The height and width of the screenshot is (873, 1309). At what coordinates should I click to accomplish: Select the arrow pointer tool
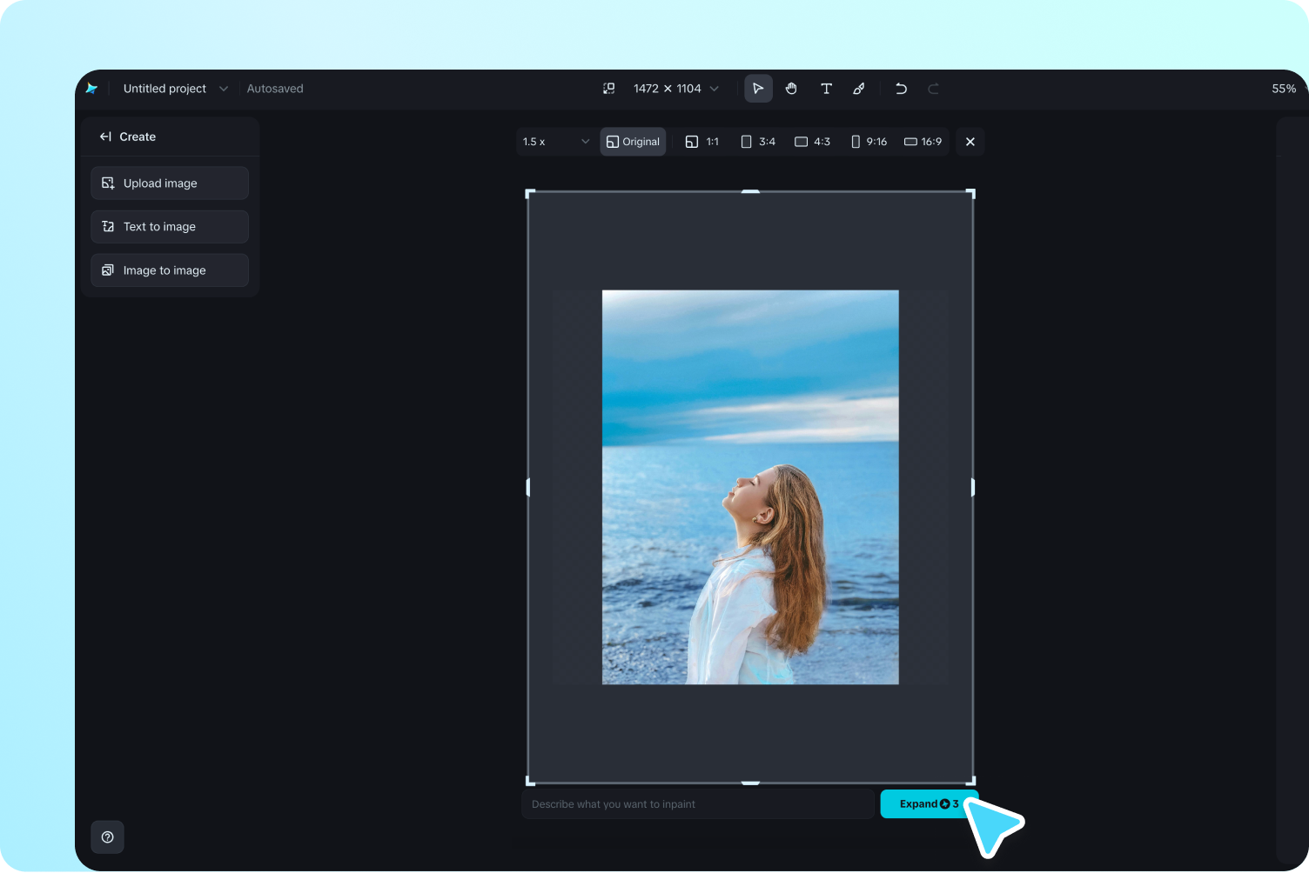(x=758, y=89)
